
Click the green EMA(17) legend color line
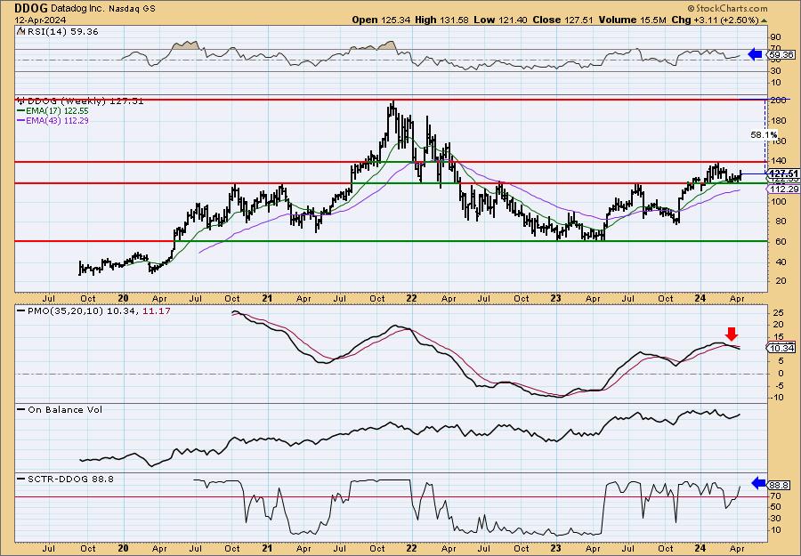(21, 111)
